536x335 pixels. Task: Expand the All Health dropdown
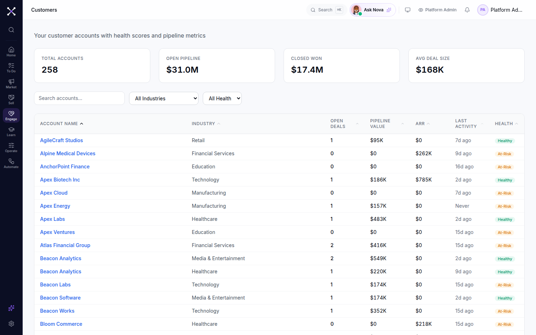click(x=222, y=98)
